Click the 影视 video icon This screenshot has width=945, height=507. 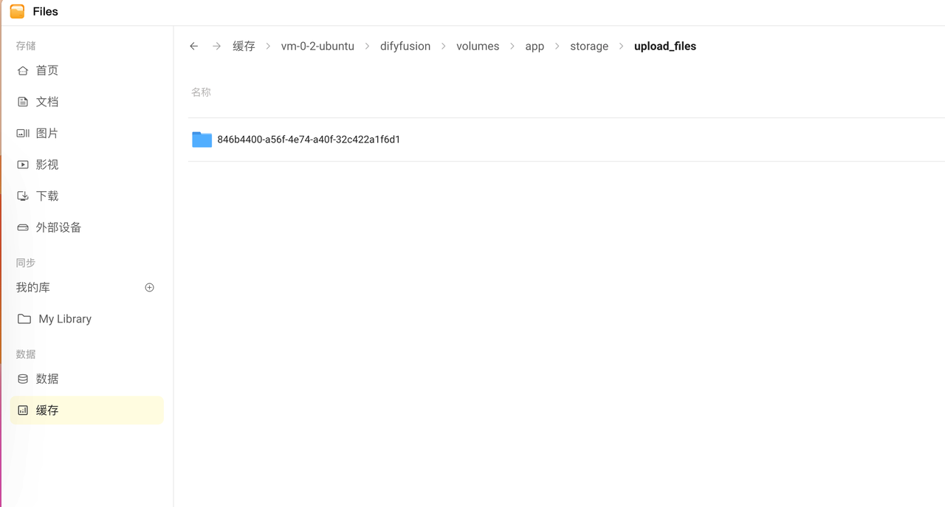23,165
